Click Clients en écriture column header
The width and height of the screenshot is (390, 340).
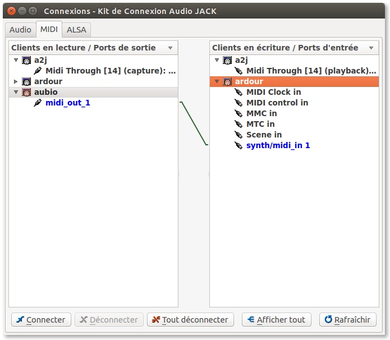click(x=294, y=48)
